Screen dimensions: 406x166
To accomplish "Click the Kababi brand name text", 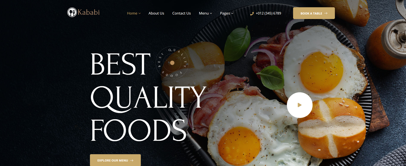I will (x=89, y=12).
